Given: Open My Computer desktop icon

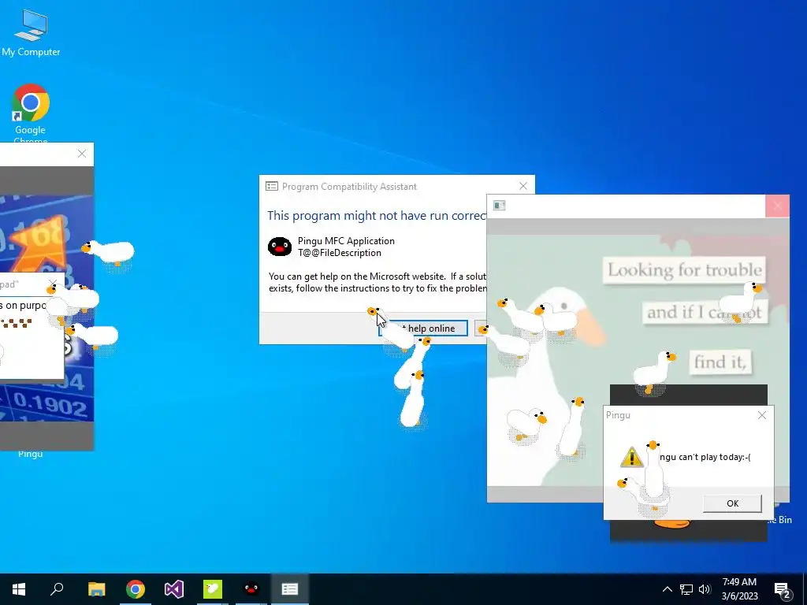Looking at the screenshot, I should [31, 32].
